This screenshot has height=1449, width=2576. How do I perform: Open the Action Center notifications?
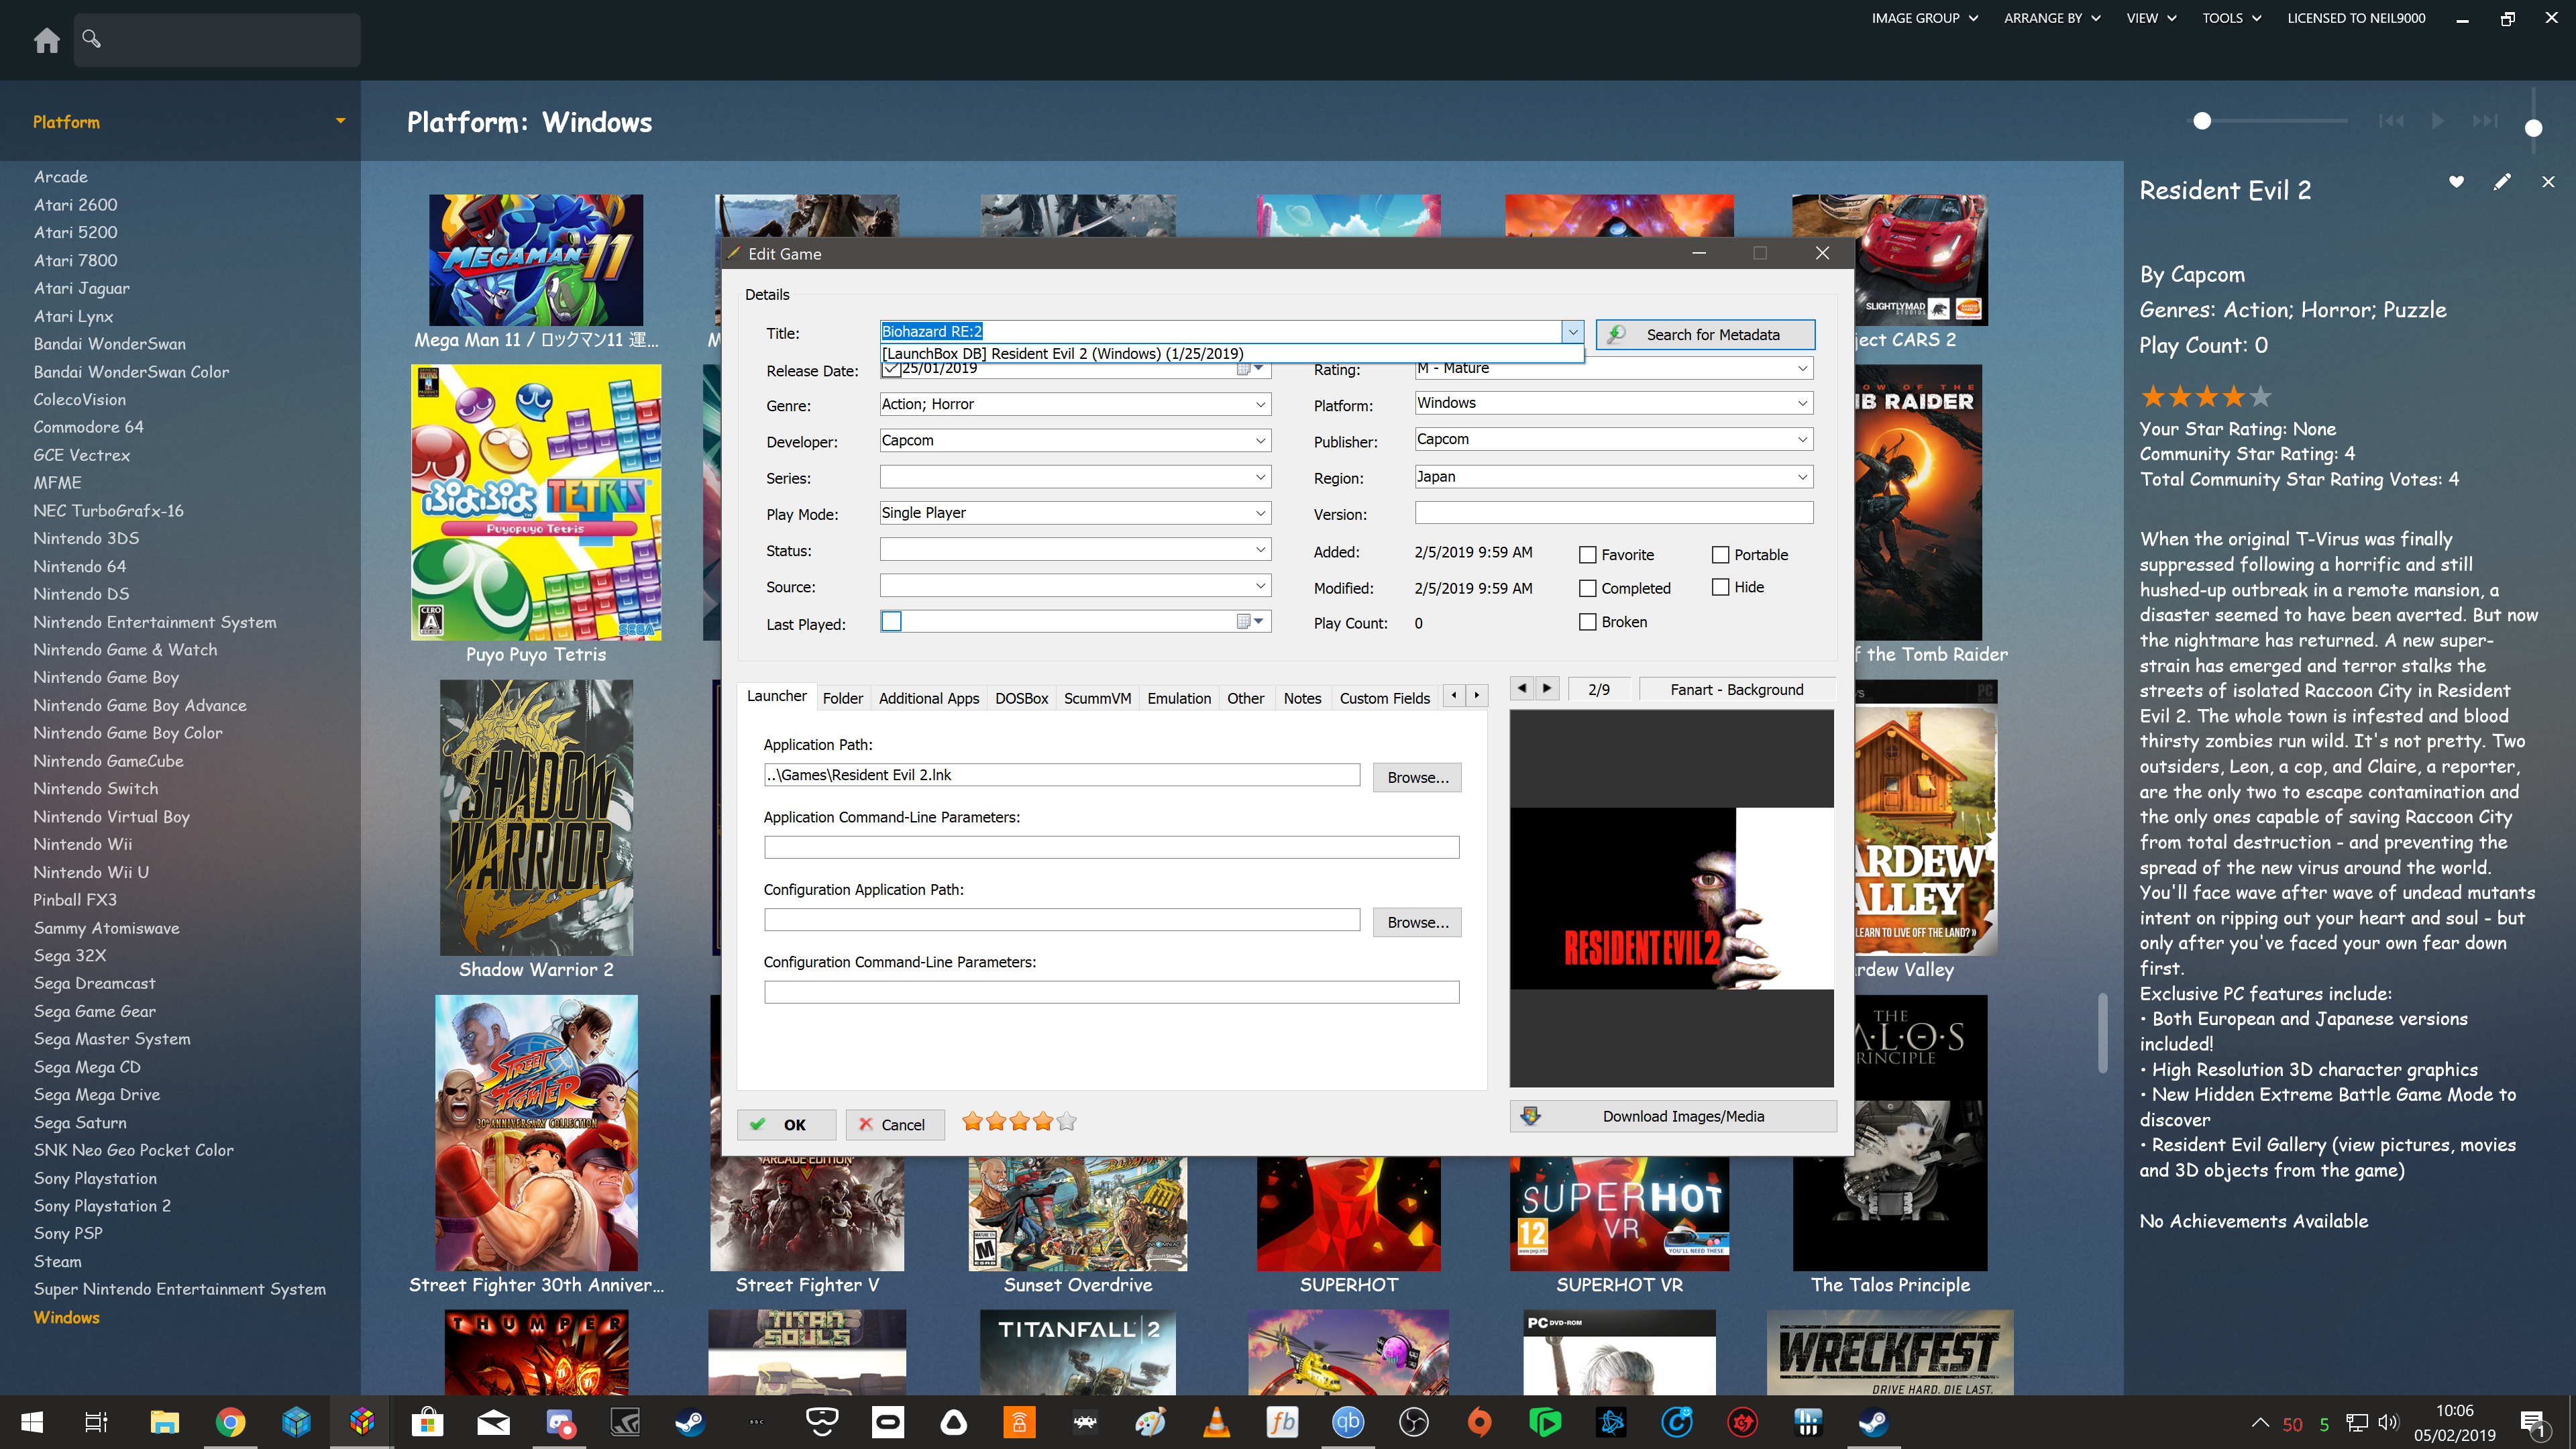coord(2532,1423)
